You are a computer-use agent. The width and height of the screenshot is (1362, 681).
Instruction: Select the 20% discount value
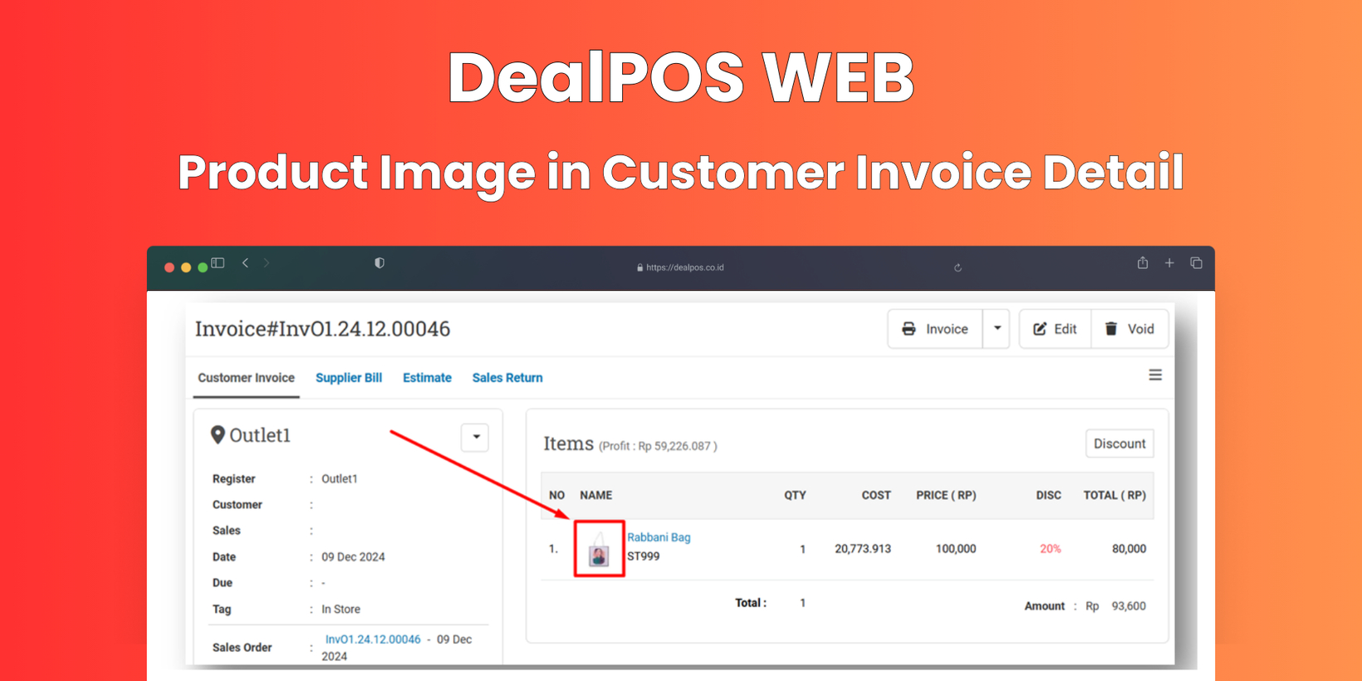(1050, 549)
